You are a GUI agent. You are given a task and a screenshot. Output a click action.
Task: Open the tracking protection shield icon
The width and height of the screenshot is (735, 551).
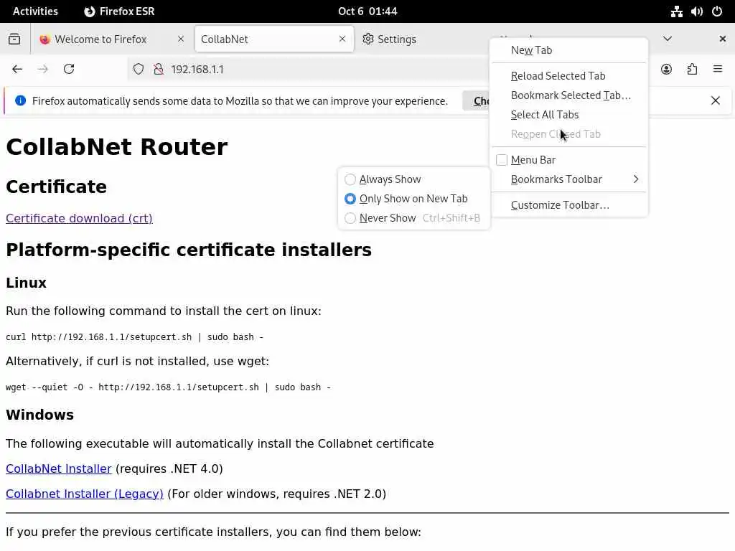(x=139, y=70)
